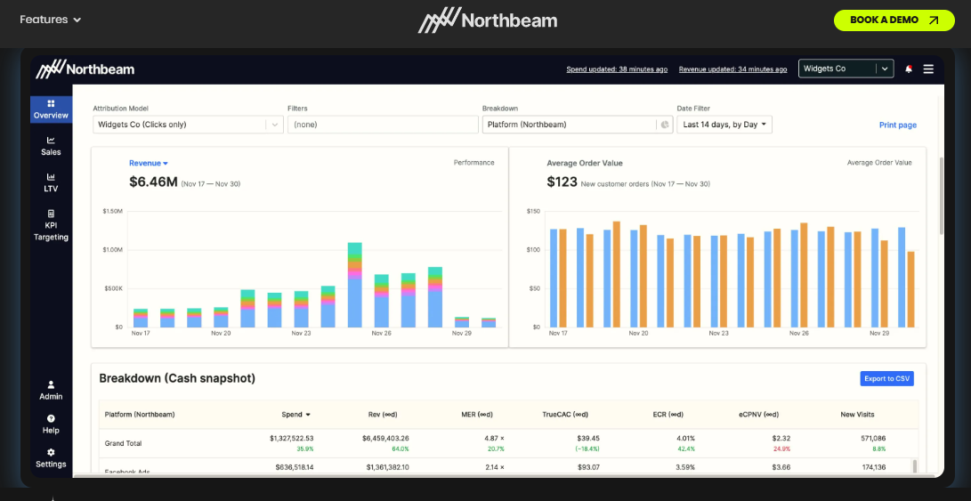Image resolution: width=971 pixels, height=501 pixels.
Task: Open the Overview grid icon in sidebar
Action: [51, 103]
